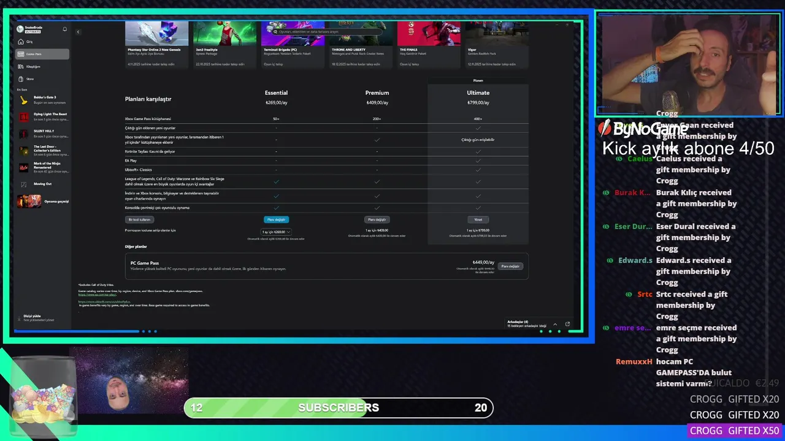Image resolution: width=785 pixels, height=441 pixels.
Task: Open Terminull Brigade (PC) perk card
Action: pyautogui.click(x=293, y=44)
